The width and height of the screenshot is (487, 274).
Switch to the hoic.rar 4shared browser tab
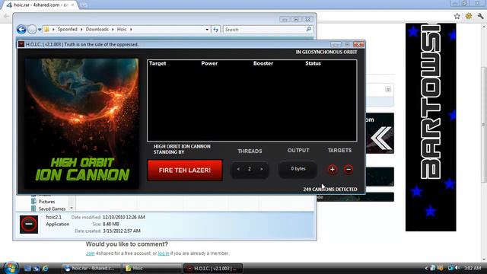pos(40,5)
